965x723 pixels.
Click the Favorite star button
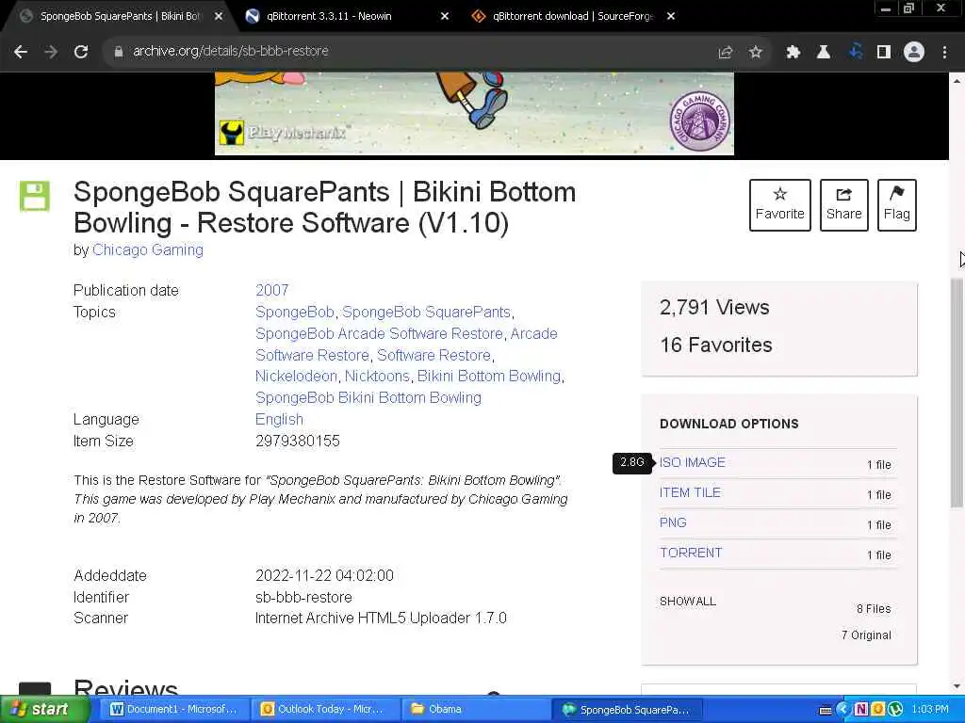(x=779, y=205)
